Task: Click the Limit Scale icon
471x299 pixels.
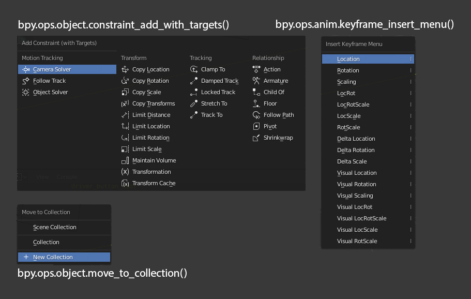Action: point(125,149)
